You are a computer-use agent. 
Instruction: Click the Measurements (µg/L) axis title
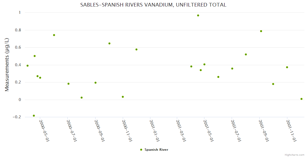click(7, 65)
